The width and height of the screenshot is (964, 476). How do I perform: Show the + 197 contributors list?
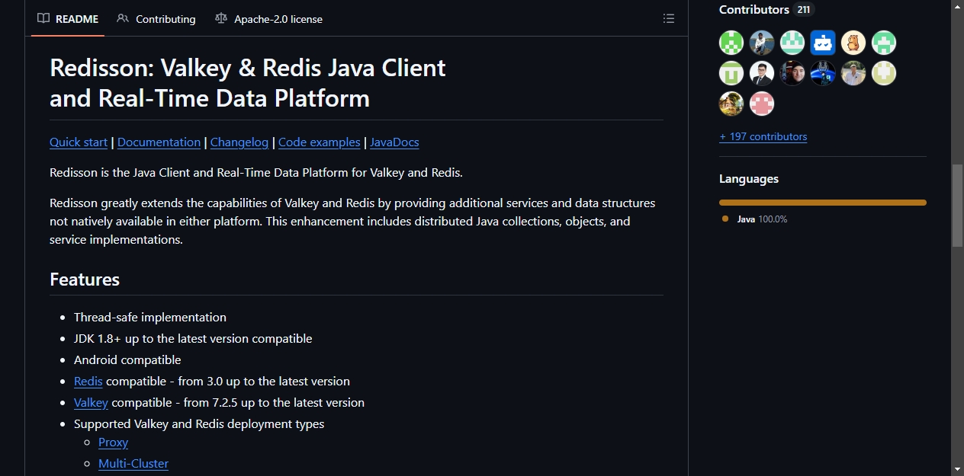[x=763, y=137]
